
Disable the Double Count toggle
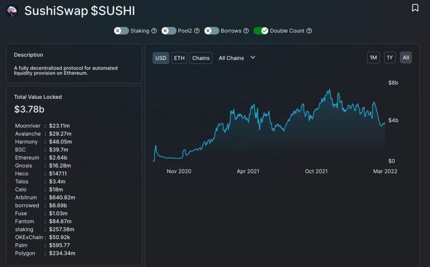tap(261, 31)
